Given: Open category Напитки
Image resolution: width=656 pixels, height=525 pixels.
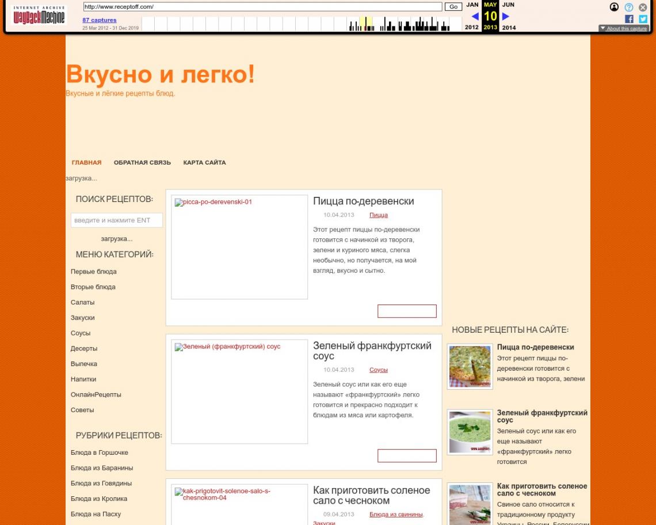Looking at the screenshot, I should [83, 379].
